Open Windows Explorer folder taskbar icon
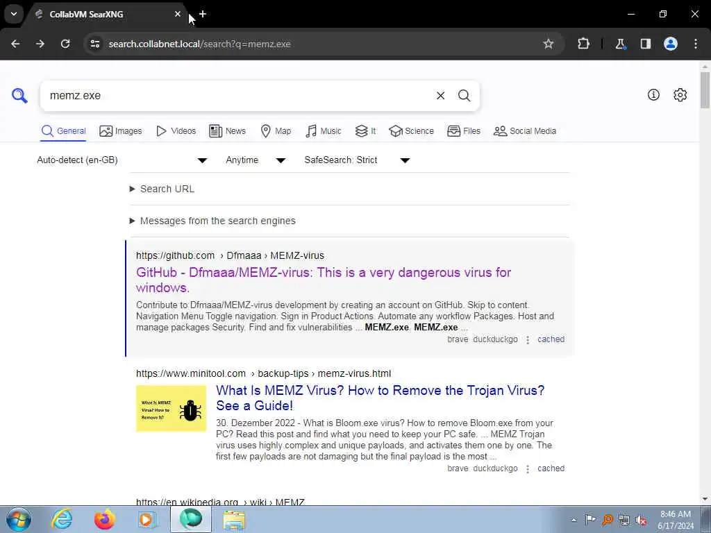This screenshot has width=711, height=533. click(x=234, y=519)
